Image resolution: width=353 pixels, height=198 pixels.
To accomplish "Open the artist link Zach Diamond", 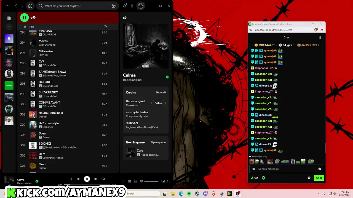I will point(47,45).
